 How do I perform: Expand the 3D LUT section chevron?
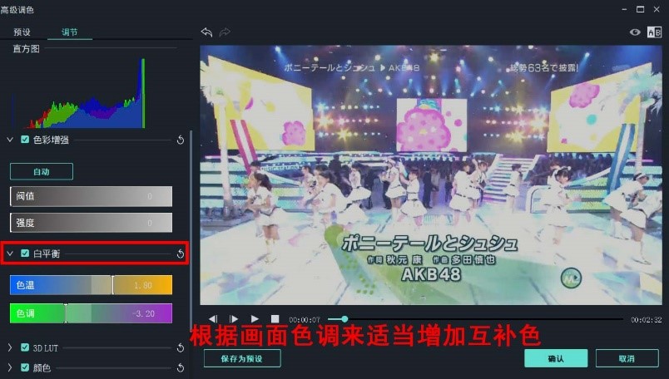tap(10, 347)
